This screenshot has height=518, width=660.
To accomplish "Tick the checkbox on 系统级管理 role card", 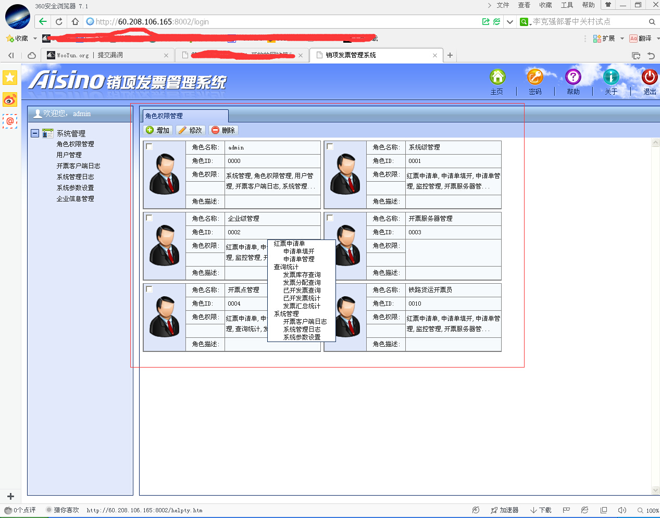I will point(330,146).
